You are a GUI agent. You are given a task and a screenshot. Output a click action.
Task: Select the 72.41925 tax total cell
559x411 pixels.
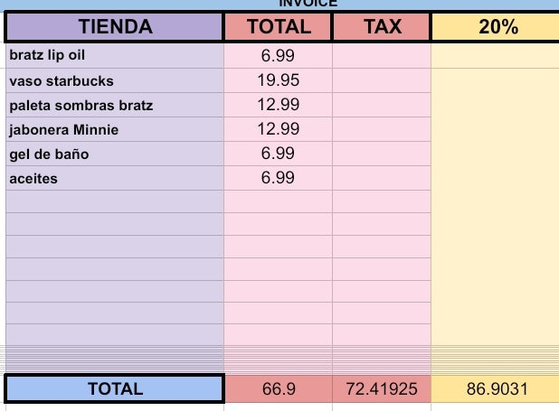[382, 389]
